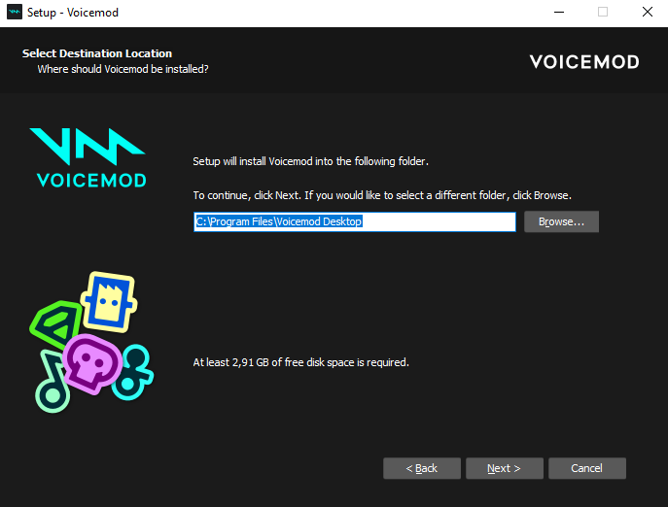Click the green music note sticker
This screenshot has width=668, height=507.
[52, 381]
